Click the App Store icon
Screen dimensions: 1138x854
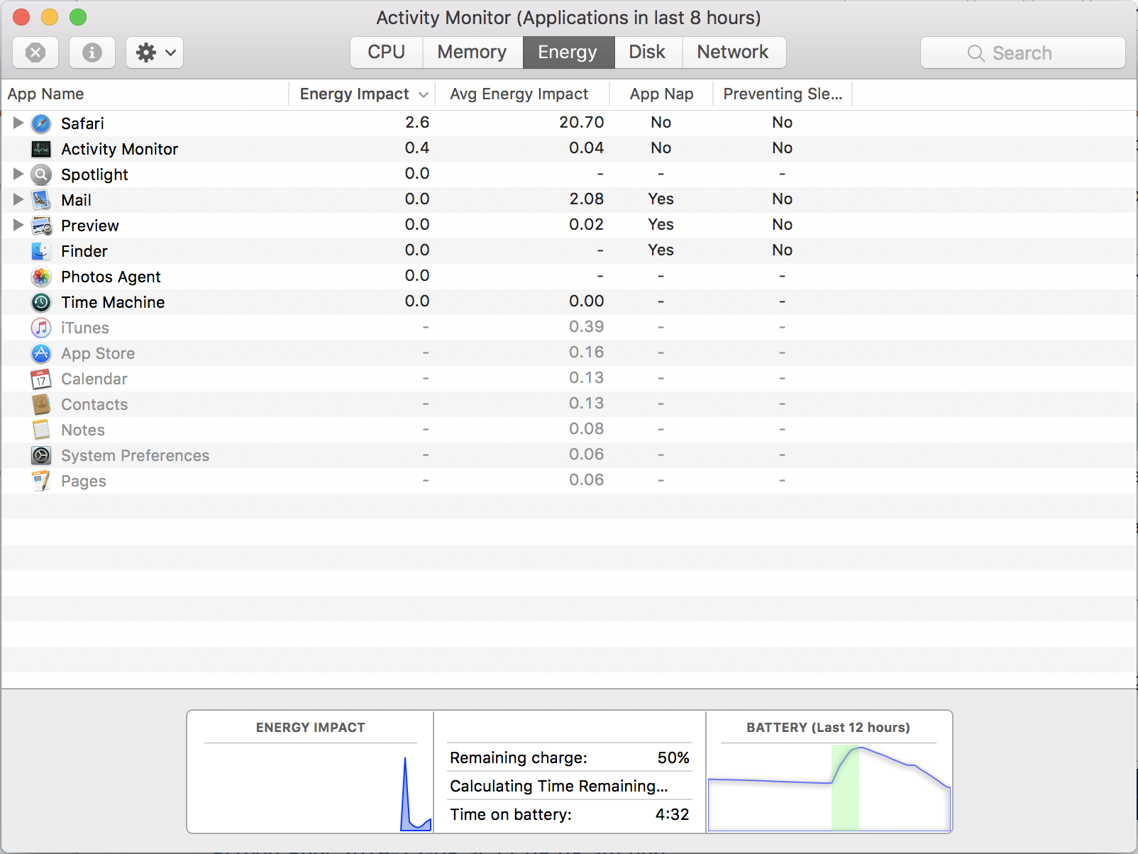[41, 353]
